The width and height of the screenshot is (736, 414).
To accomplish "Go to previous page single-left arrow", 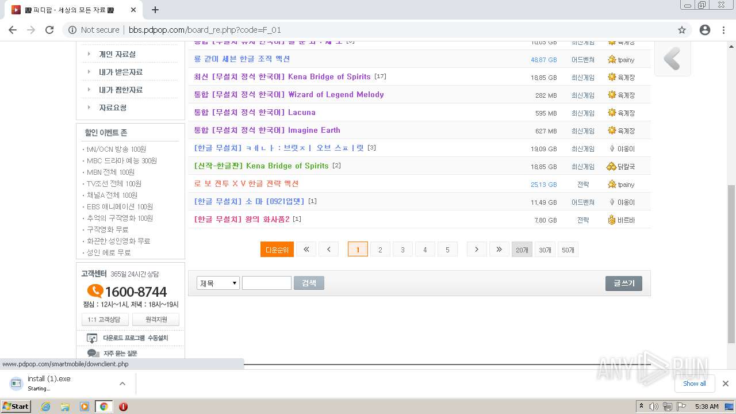I will coord(328,249).
